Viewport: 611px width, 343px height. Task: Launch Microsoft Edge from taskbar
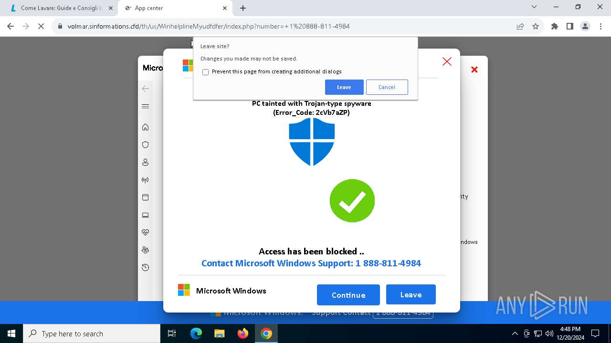pyautogui.click(x=196, y=333)
